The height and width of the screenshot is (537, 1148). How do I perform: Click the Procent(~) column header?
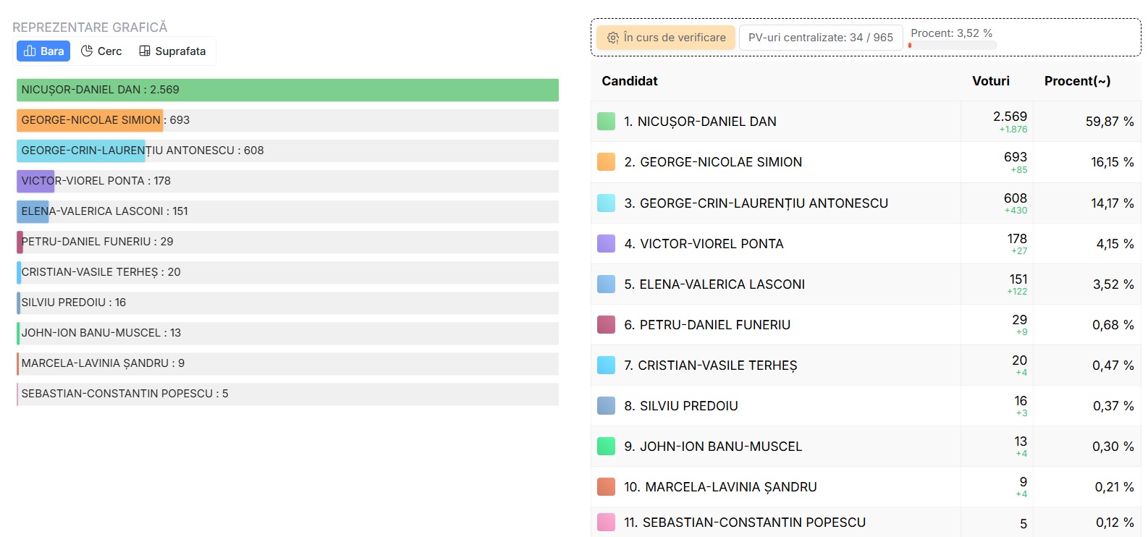(1076, 81)
